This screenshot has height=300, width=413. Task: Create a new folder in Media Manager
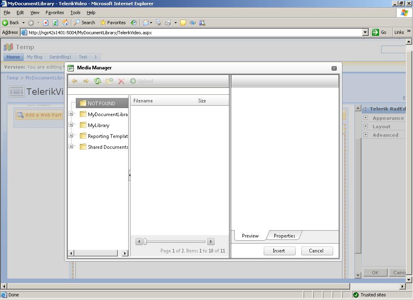(x=109, y=81)
